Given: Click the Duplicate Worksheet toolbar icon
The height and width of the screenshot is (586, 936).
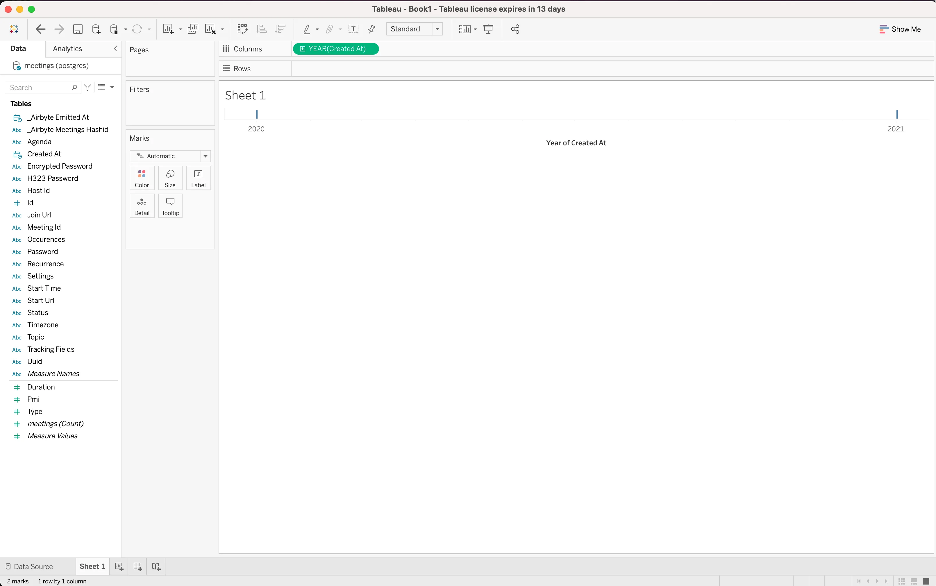Looking at the screenshot, I should coord(193,29).
